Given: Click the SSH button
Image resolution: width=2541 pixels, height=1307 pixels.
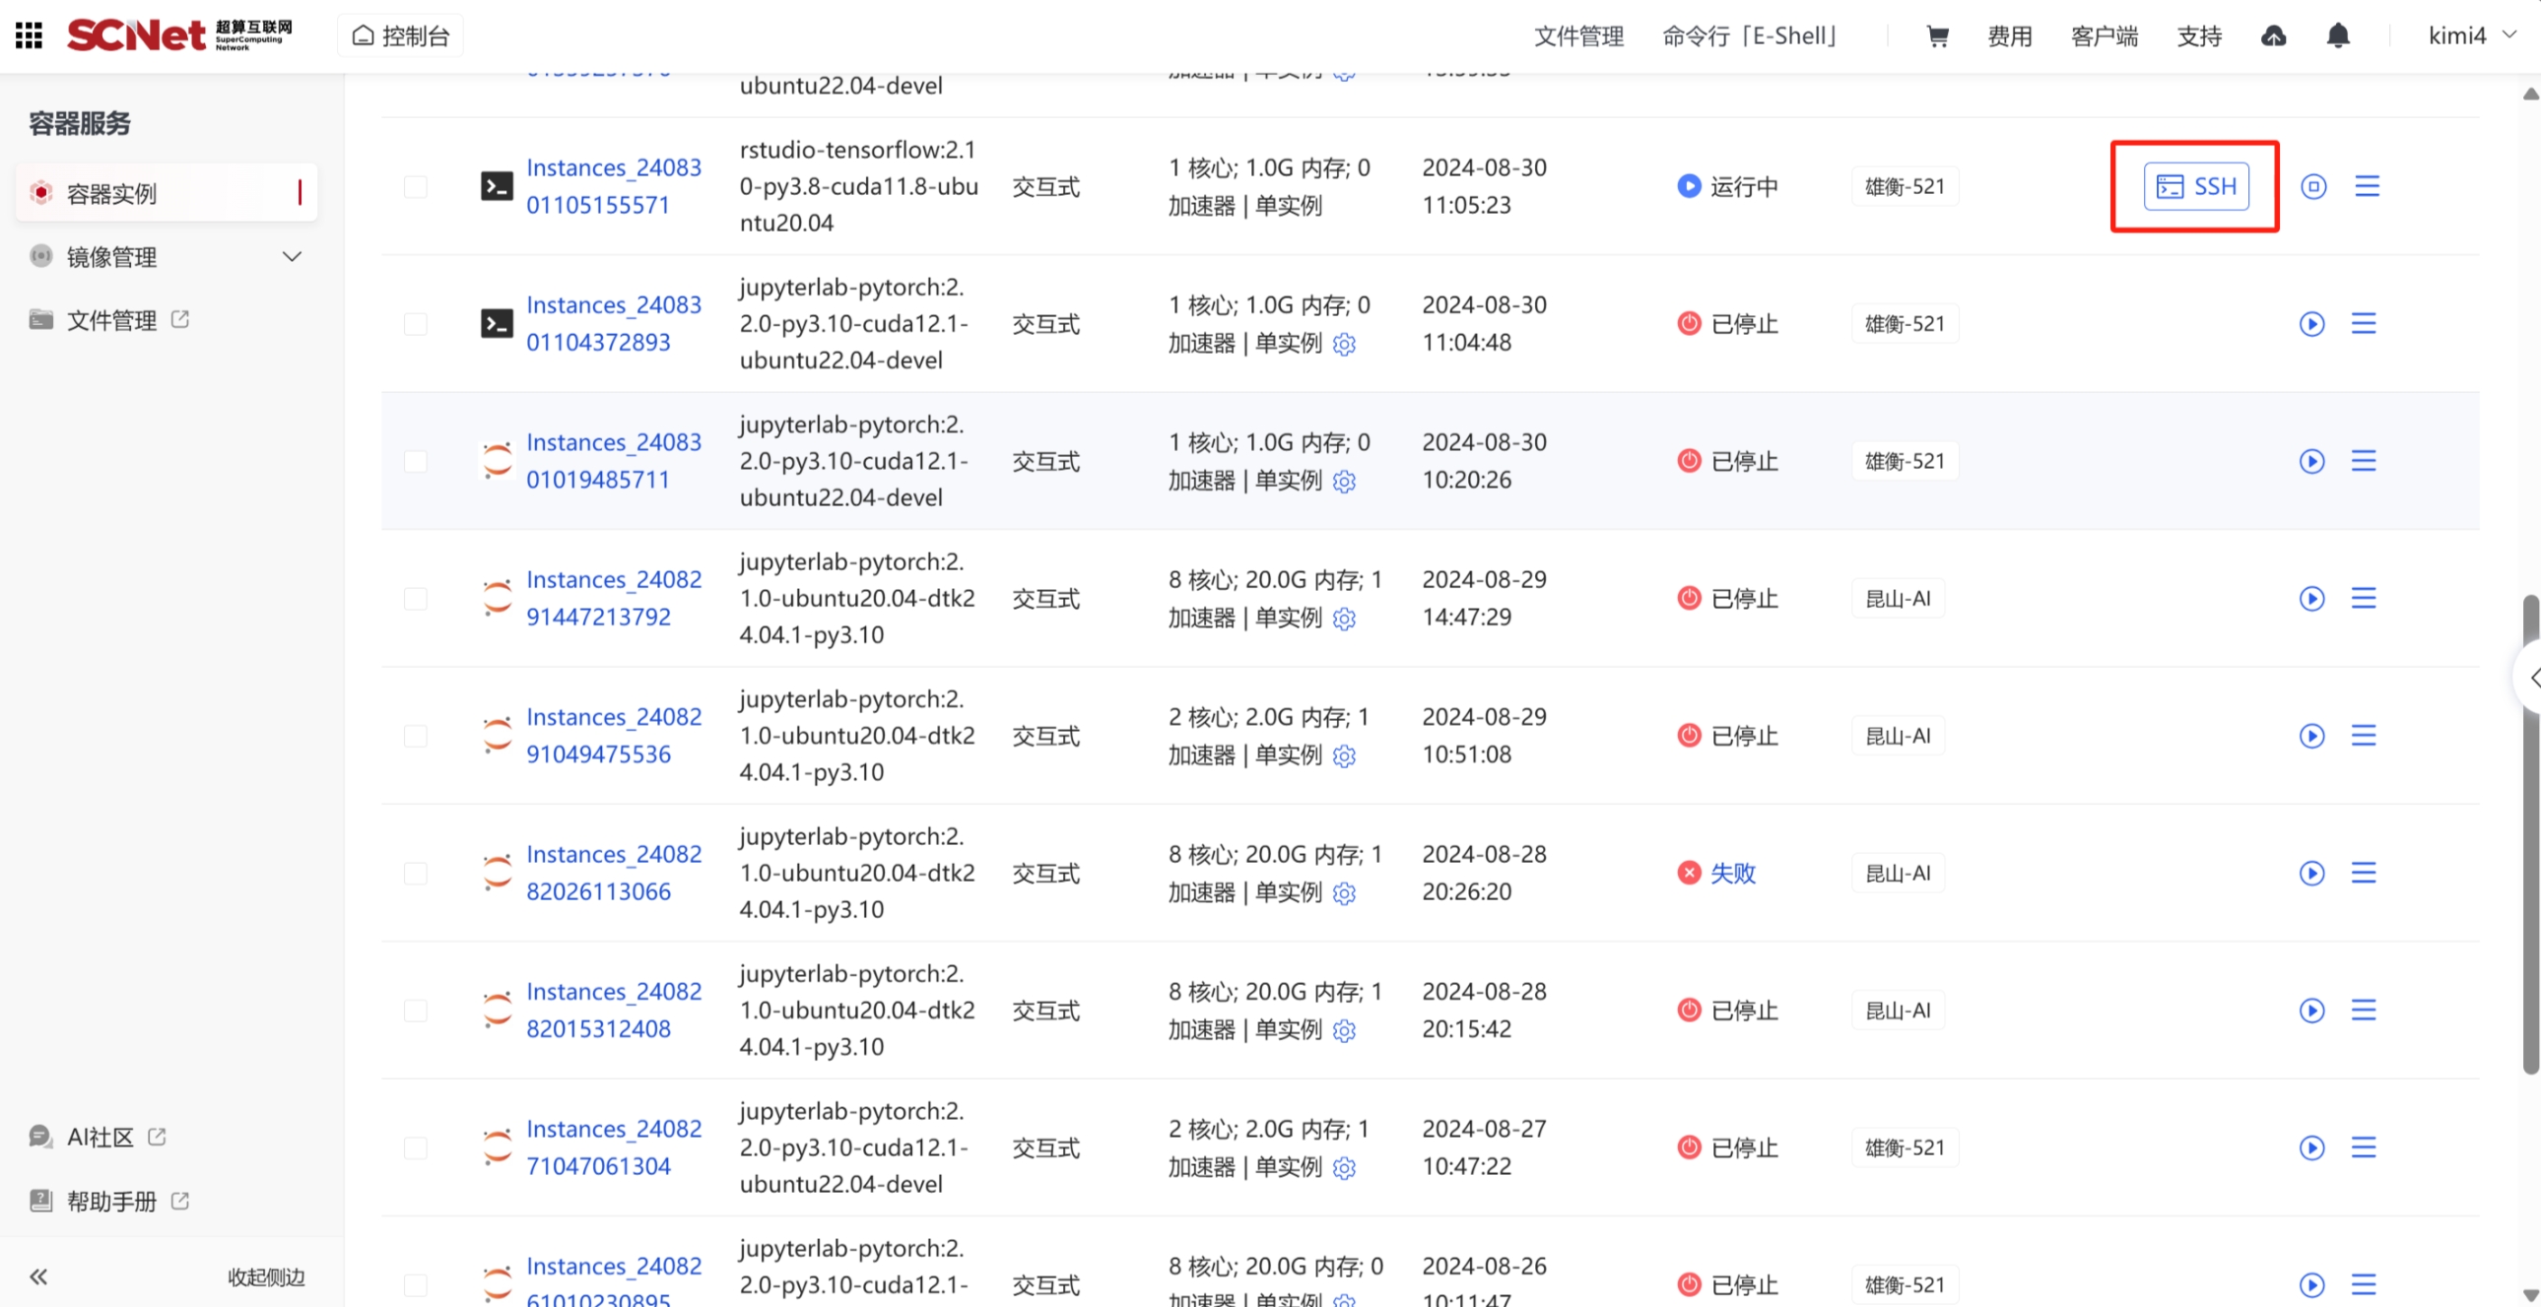Looking at the screenshot, I should coord(2196,186).
